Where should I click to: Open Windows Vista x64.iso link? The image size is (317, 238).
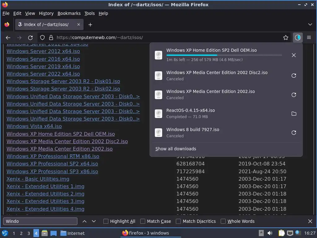[34, 126]
